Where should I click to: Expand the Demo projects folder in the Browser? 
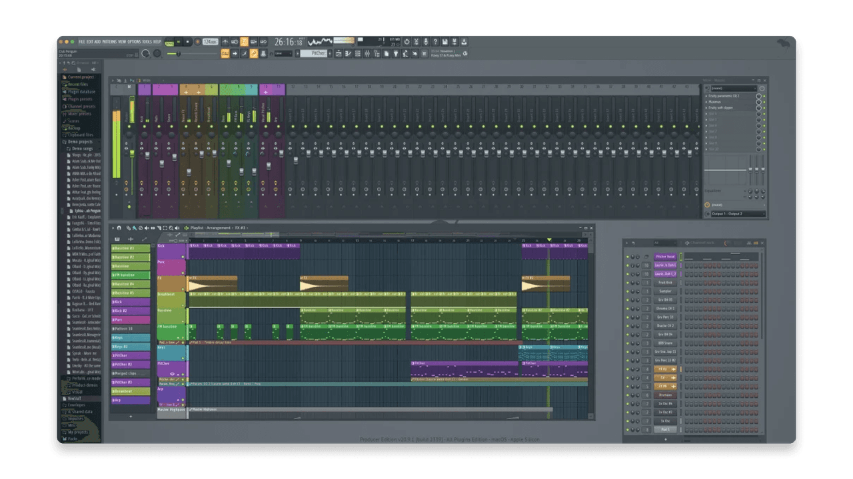point(77,142)
